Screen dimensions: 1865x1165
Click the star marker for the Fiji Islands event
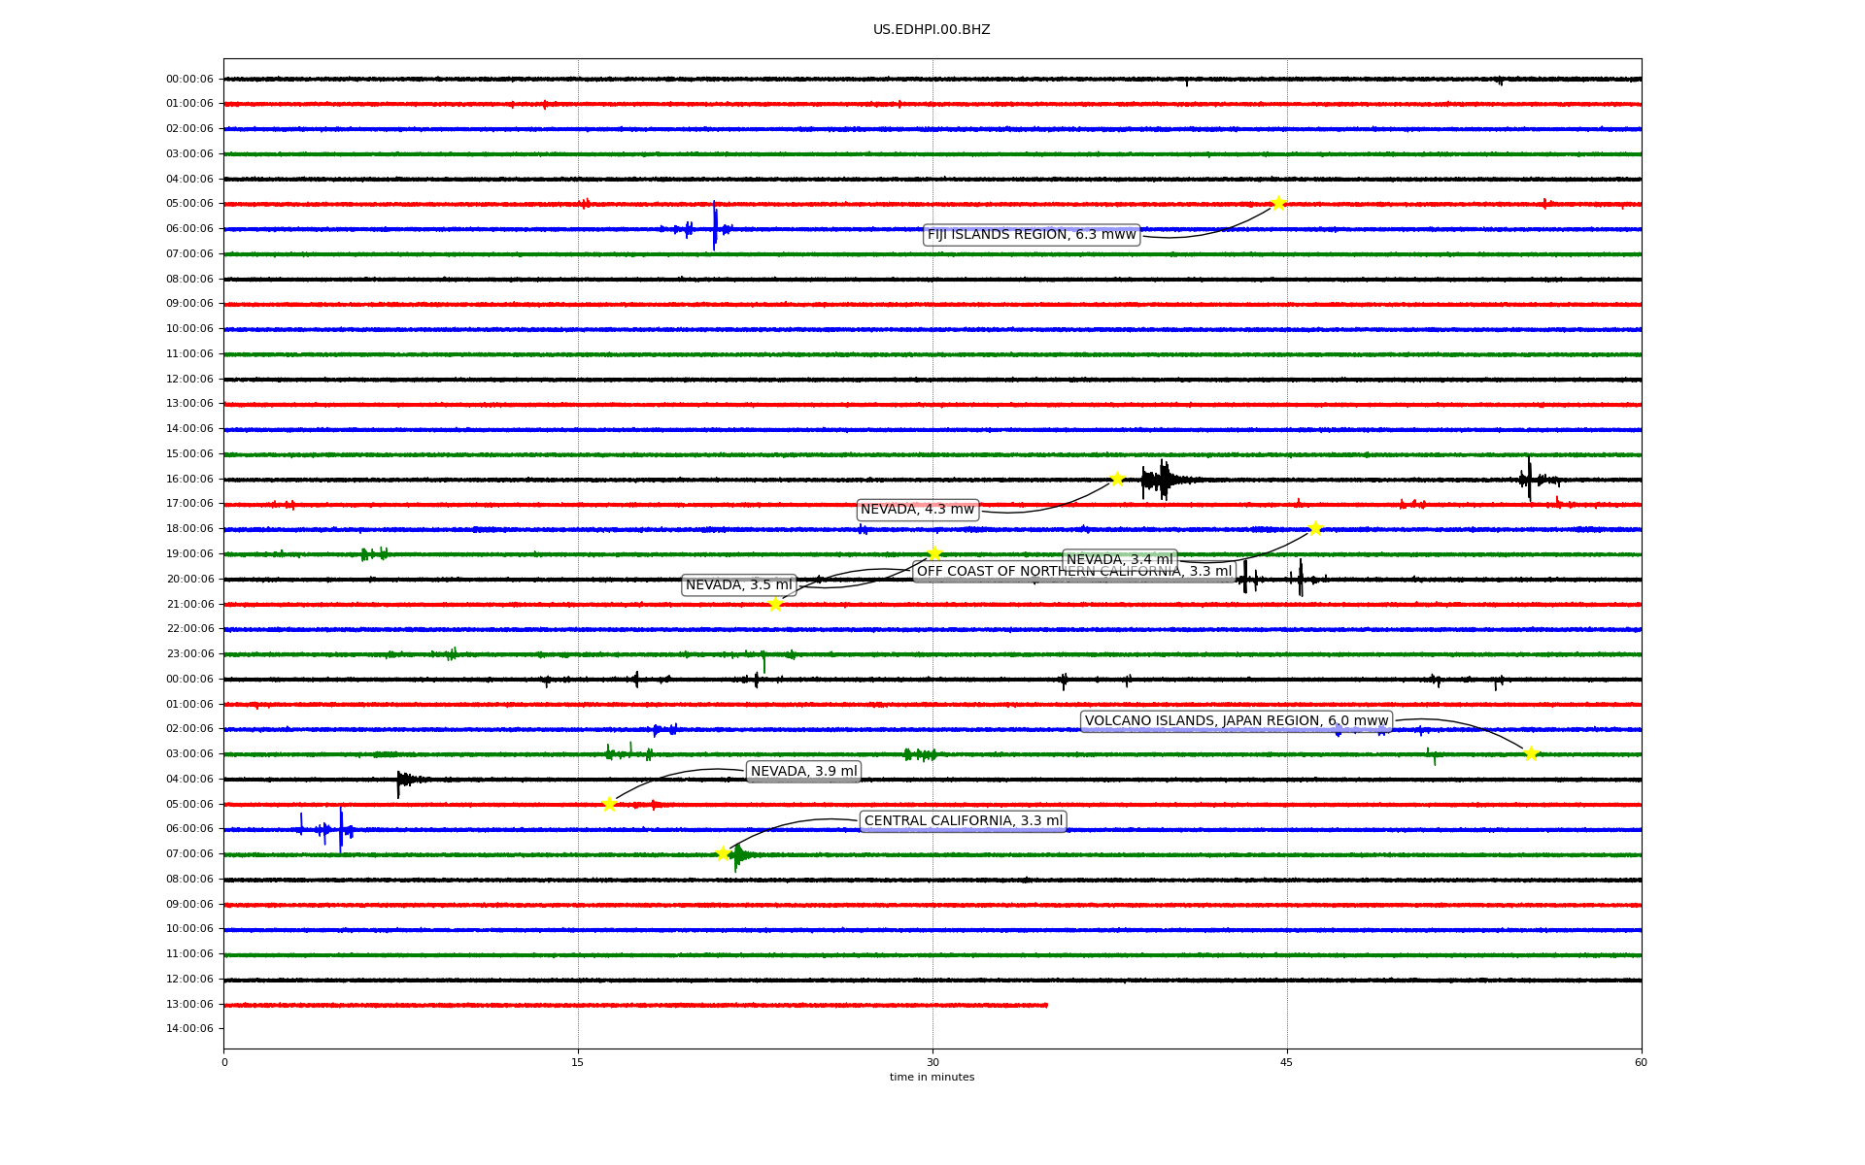[1278, 203]
